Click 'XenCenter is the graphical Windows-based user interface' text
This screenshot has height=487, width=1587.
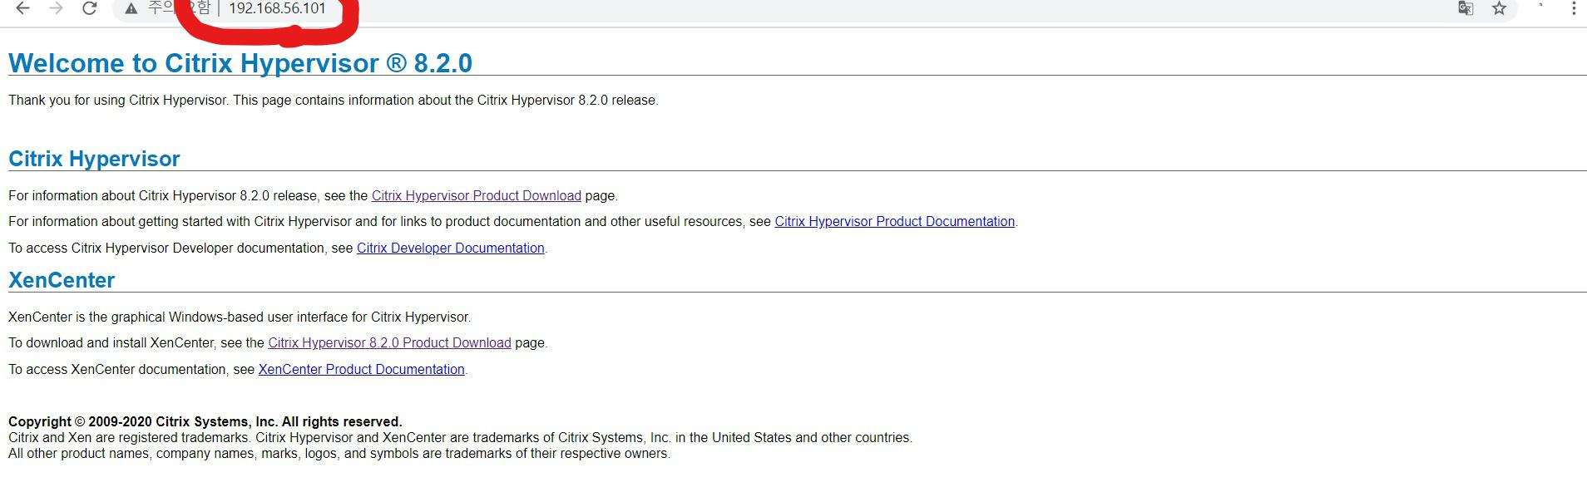(240, 317)
